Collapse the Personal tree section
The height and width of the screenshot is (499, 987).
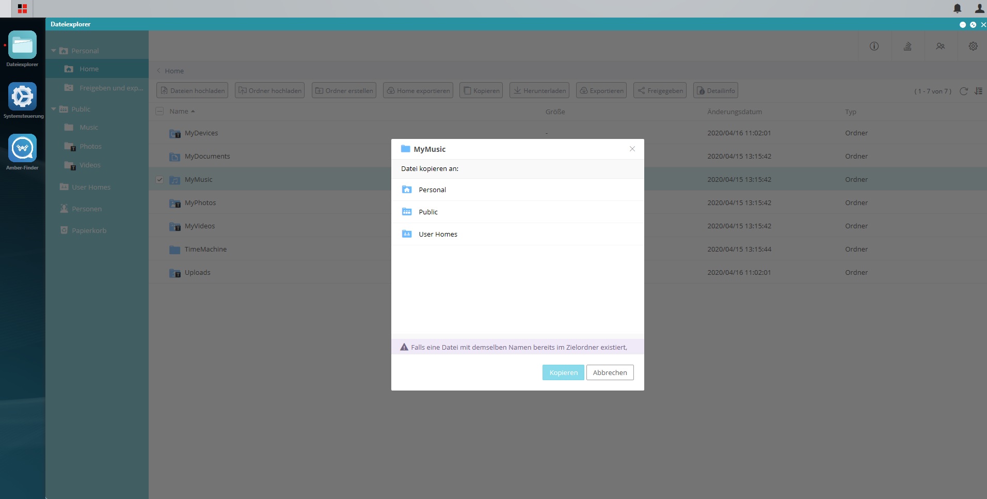[53, 51]
